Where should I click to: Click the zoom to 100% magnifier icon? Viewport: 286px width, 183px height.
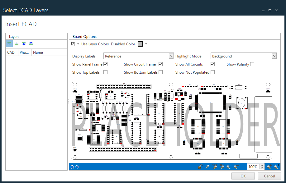pos(215,167)
